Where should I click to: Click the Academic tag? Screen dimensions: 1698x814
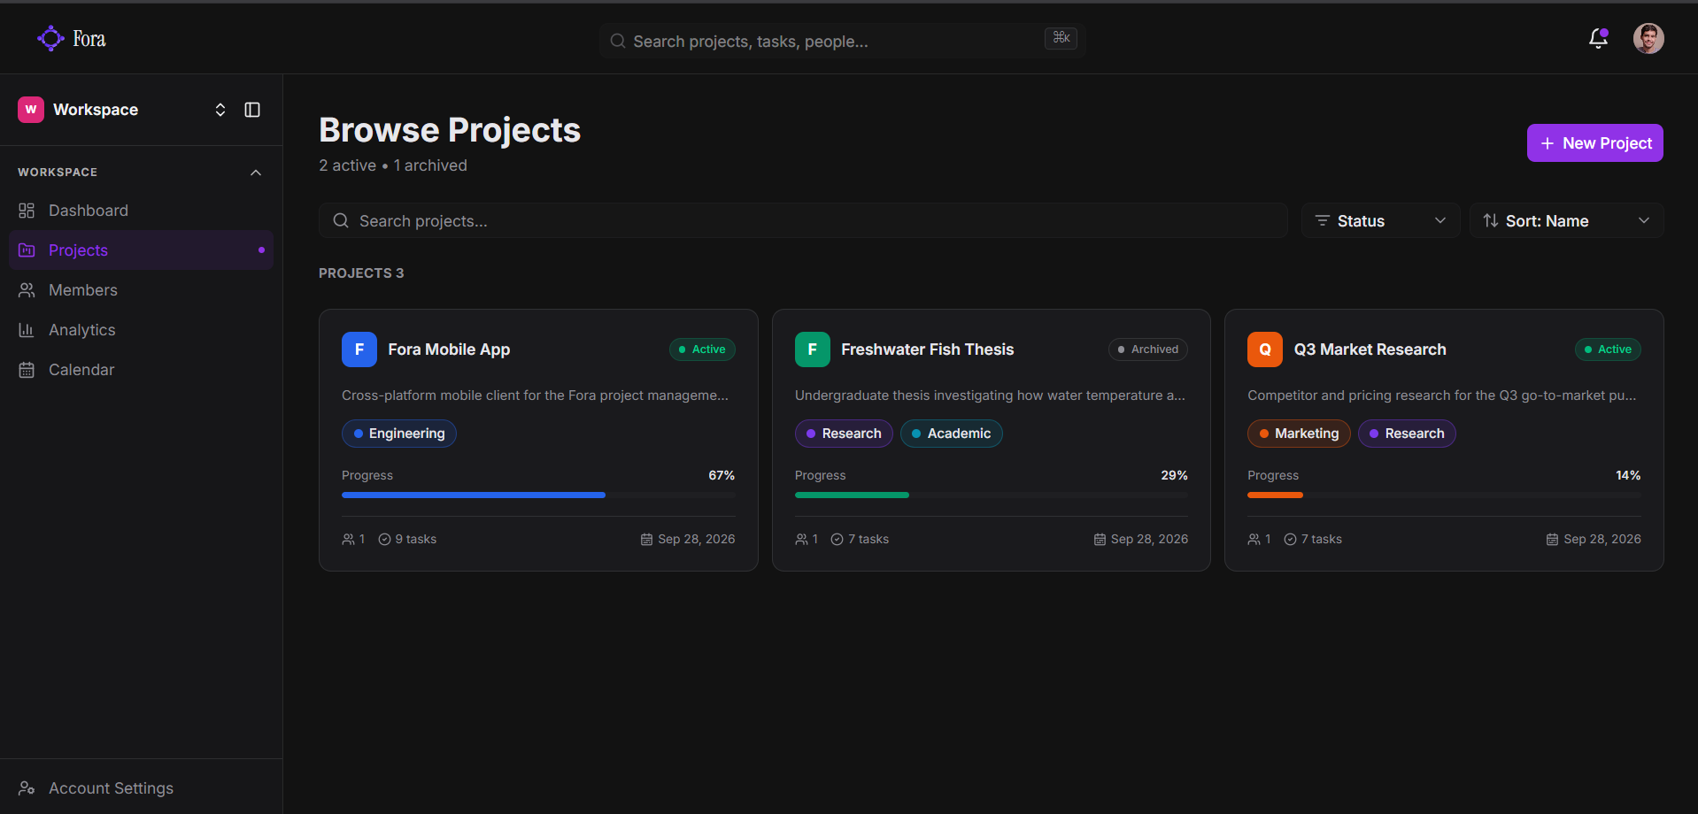click(952, 434)
